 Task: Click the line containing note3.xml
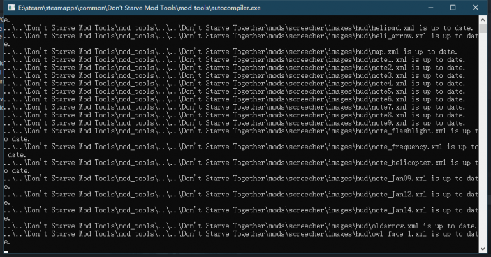point(234,75)
